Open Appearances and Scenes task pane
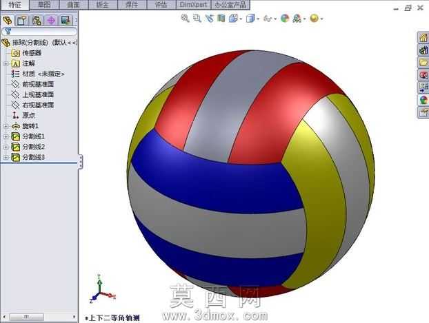429x323 pixels. (423, 100)
